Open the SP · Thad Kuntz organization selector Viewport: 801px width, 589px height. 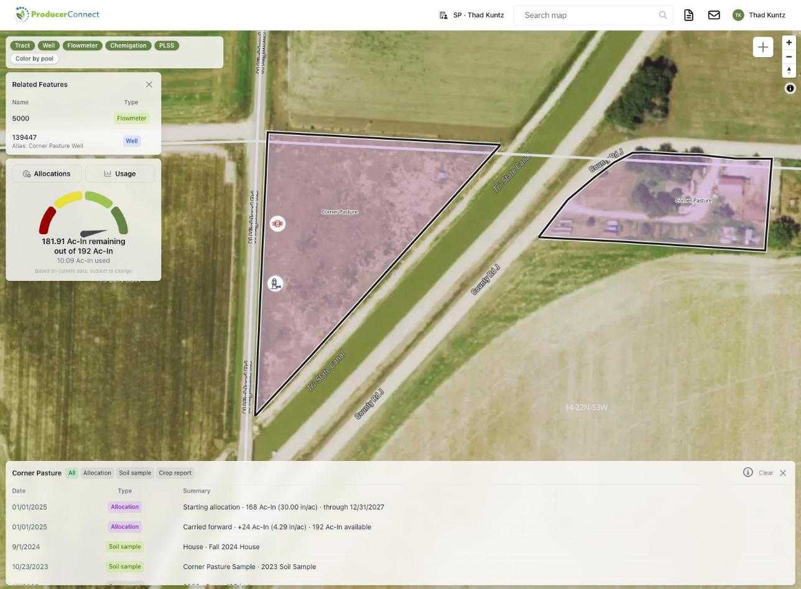pos(471,15)
